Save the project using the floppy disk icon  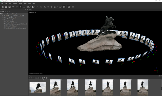pos(10,7)
